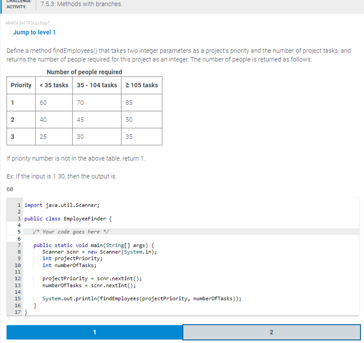Click the '35 - 104 tasks' column header
The height and width of the screenshot is (343, 364).
97,85
